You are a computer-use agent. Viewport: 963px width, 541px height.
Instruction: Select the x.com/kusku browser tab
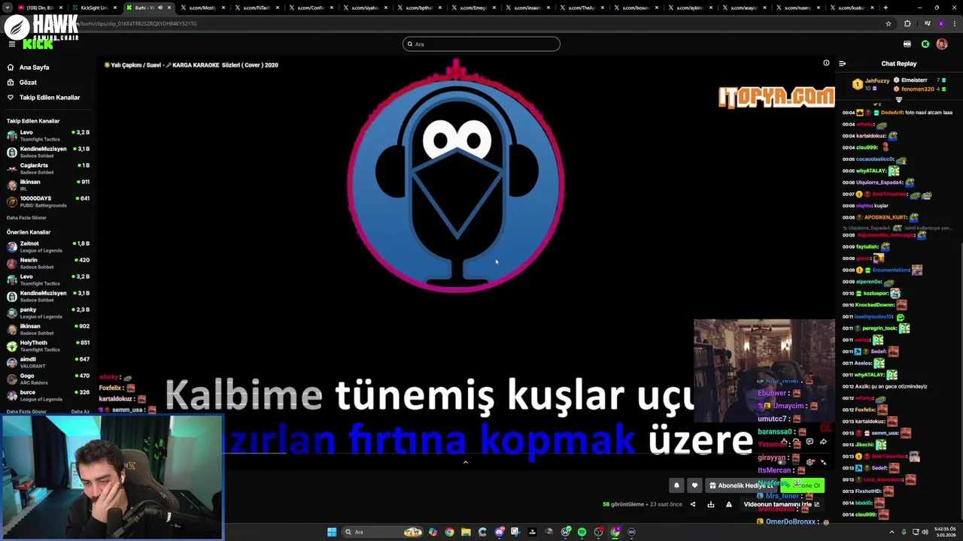tap(850, 8)
